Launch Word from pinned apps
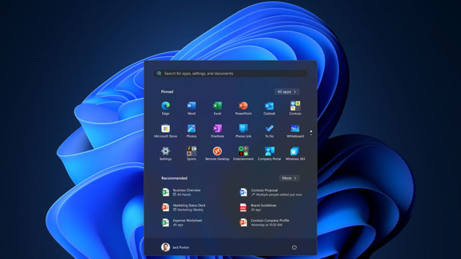The image size is (461, 259). (x=191, y=107)
